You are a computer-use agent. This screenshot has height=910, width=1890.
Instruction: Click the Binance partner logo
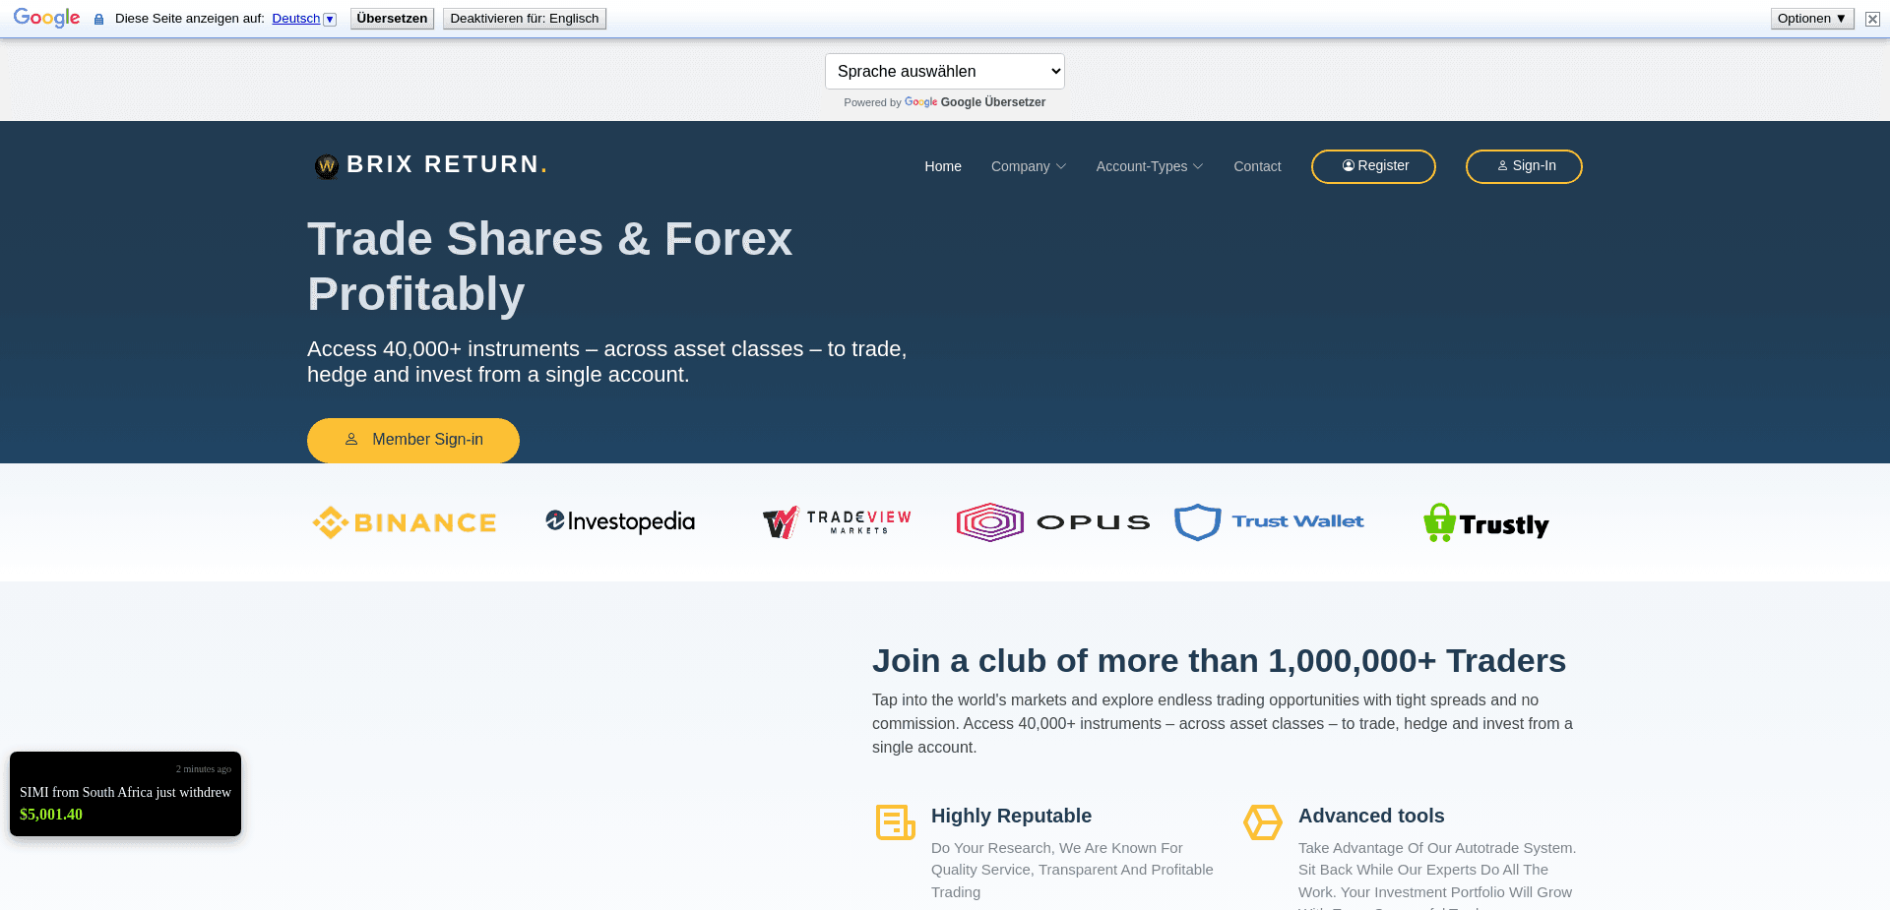(404, 522)
